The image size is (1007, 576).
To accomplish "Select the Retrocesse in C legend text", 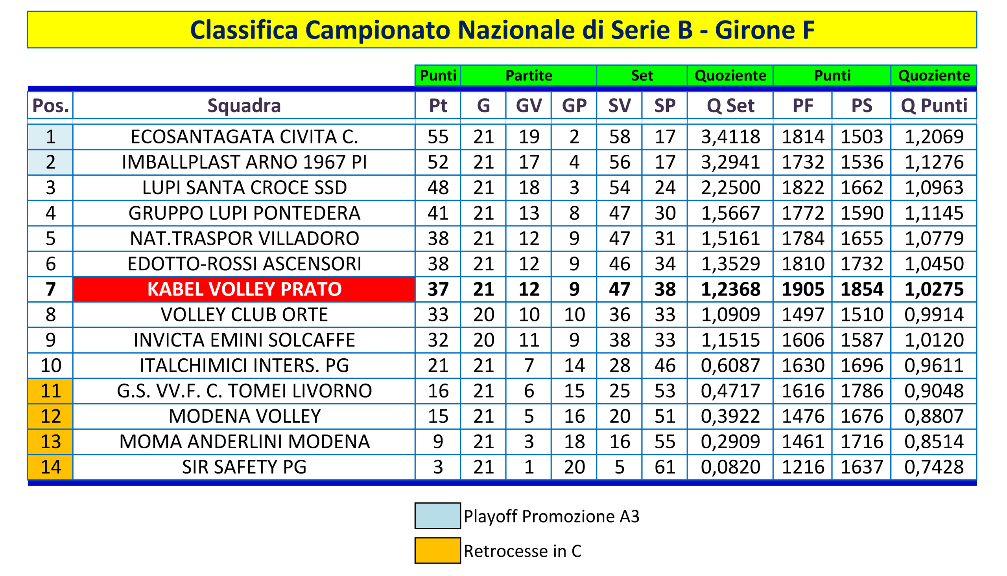I will tap(522, 551).
